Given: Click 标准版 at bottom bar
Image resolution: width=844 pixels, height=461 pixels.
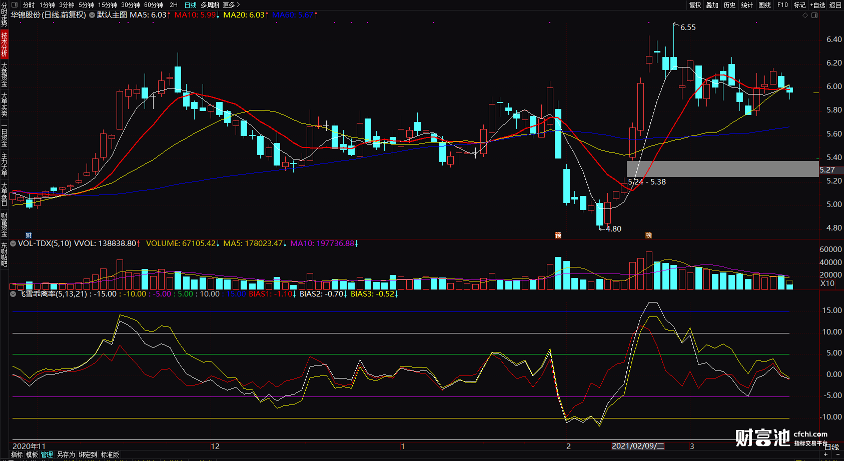Looking at the screenshot, I should point(110,454).
